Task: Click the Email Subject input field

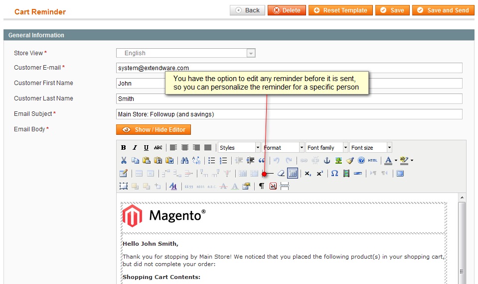Action: (289, 114)
